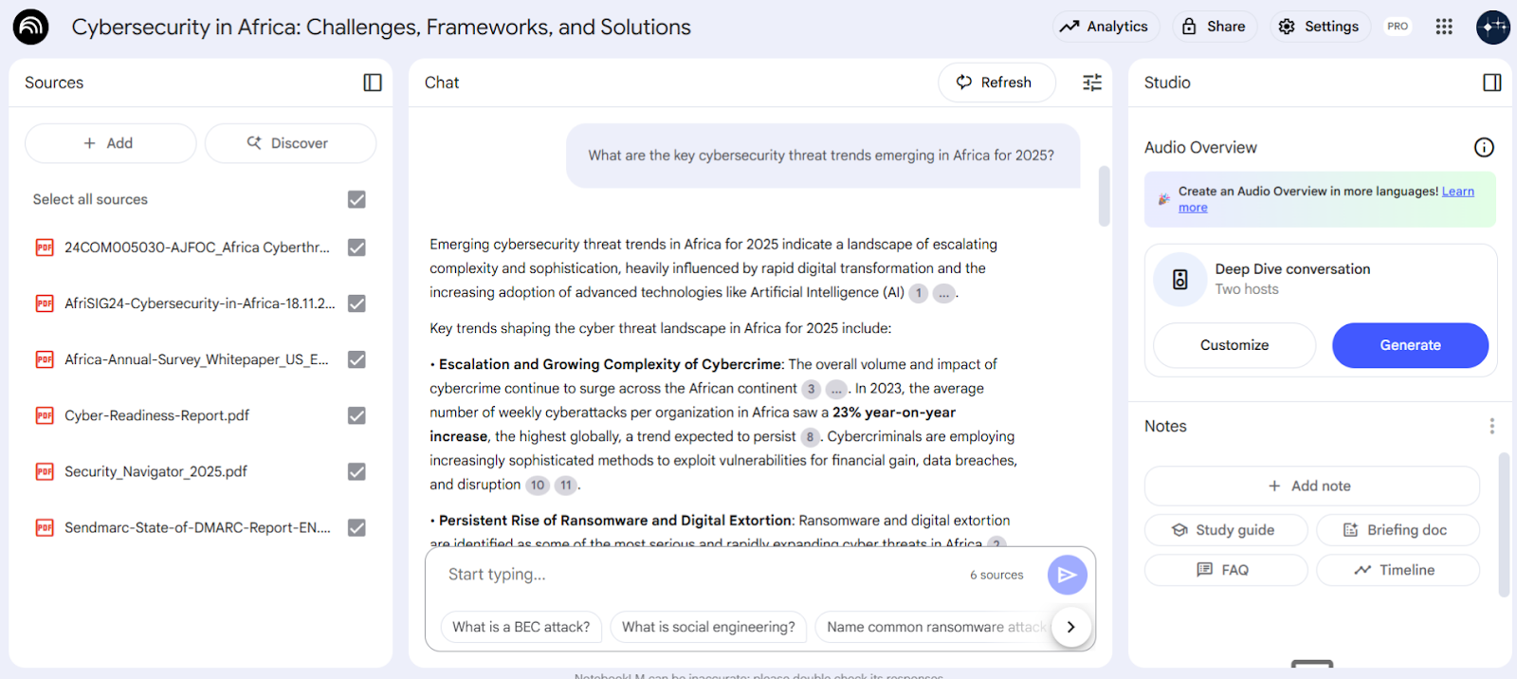Uncheck Africa-Annual-Survey source checkbox
The height and width of the screenshot is (679, 1517).
(356, 359)
